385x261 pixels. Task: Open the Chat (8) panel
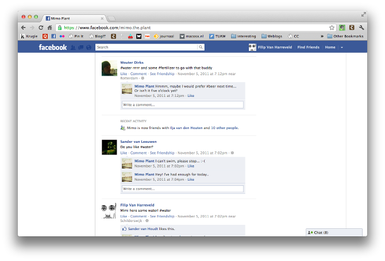pyautogui.click(x=334, y=232)
